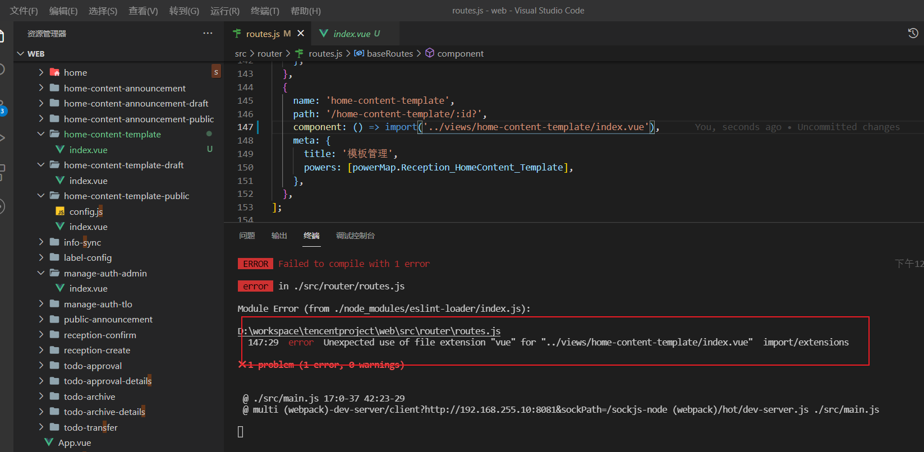The width and height of the screenshot is (924, 452).
Task: Collapse the home-content-template folder
Action: pyautogui.click(x=41, y=134)
